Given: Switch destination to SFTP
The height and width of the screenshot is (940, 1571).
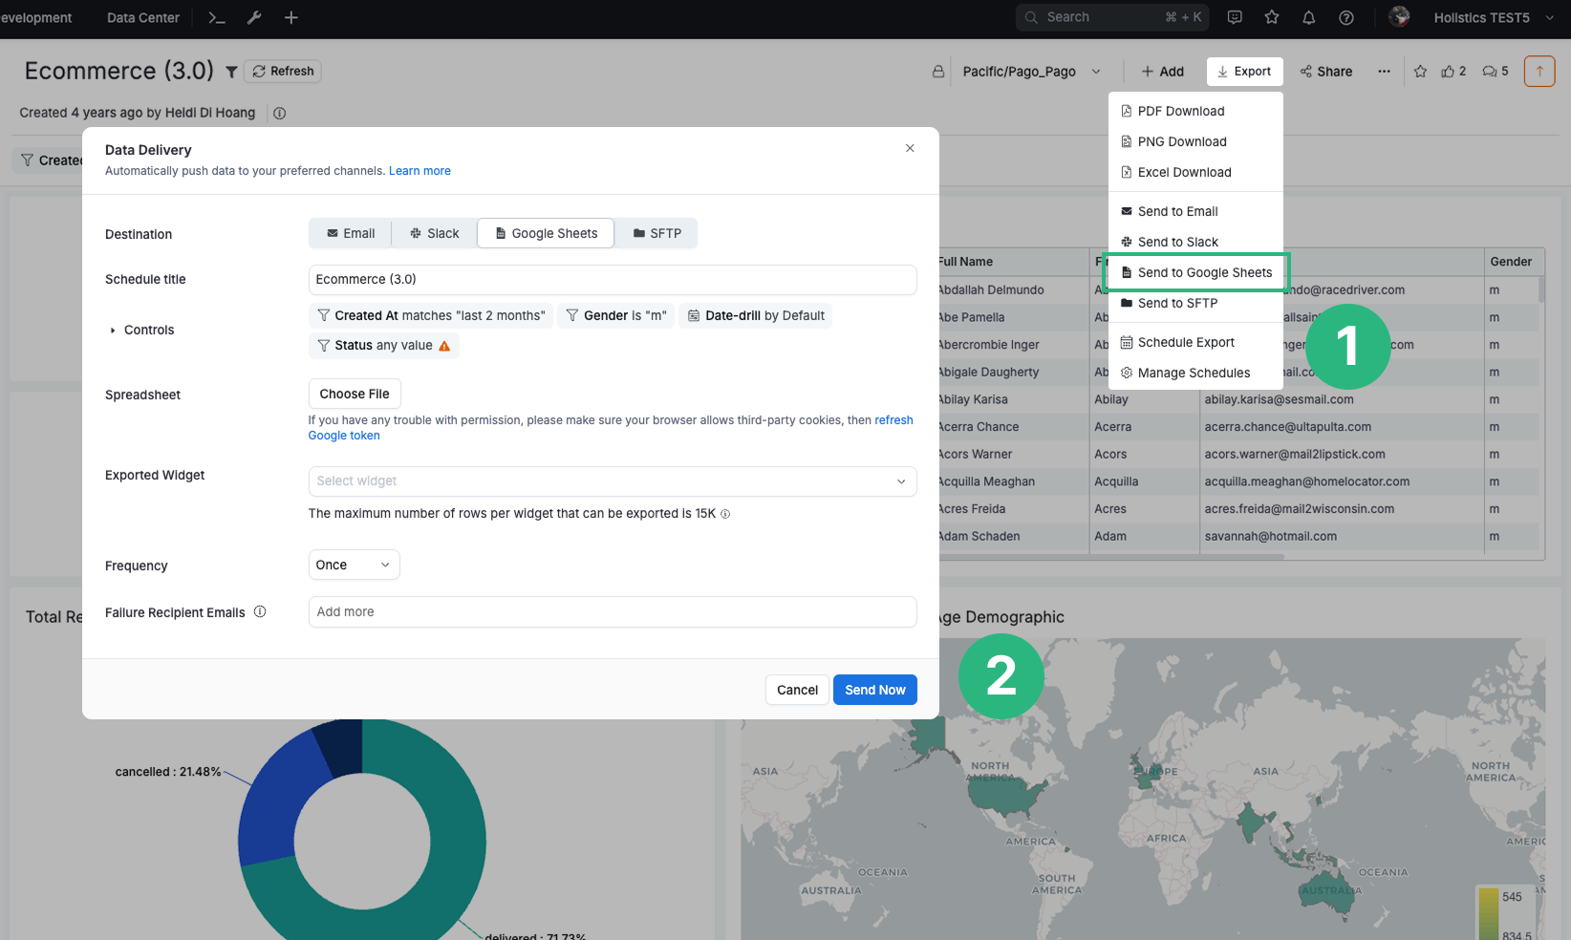Looking at the screenshot, I should click(656, 233).
